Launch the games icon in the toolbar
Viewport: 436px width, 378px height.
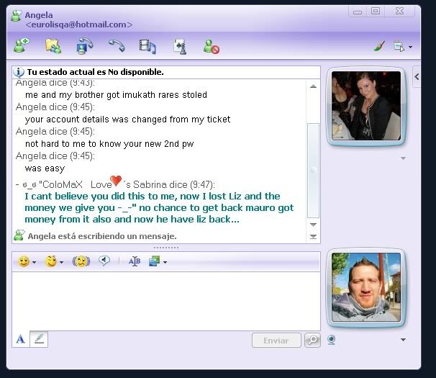179,46
